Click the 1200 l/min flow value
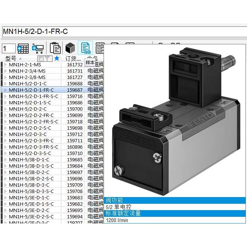The width and height of the screenshot is (247, 247). [117, 220]
